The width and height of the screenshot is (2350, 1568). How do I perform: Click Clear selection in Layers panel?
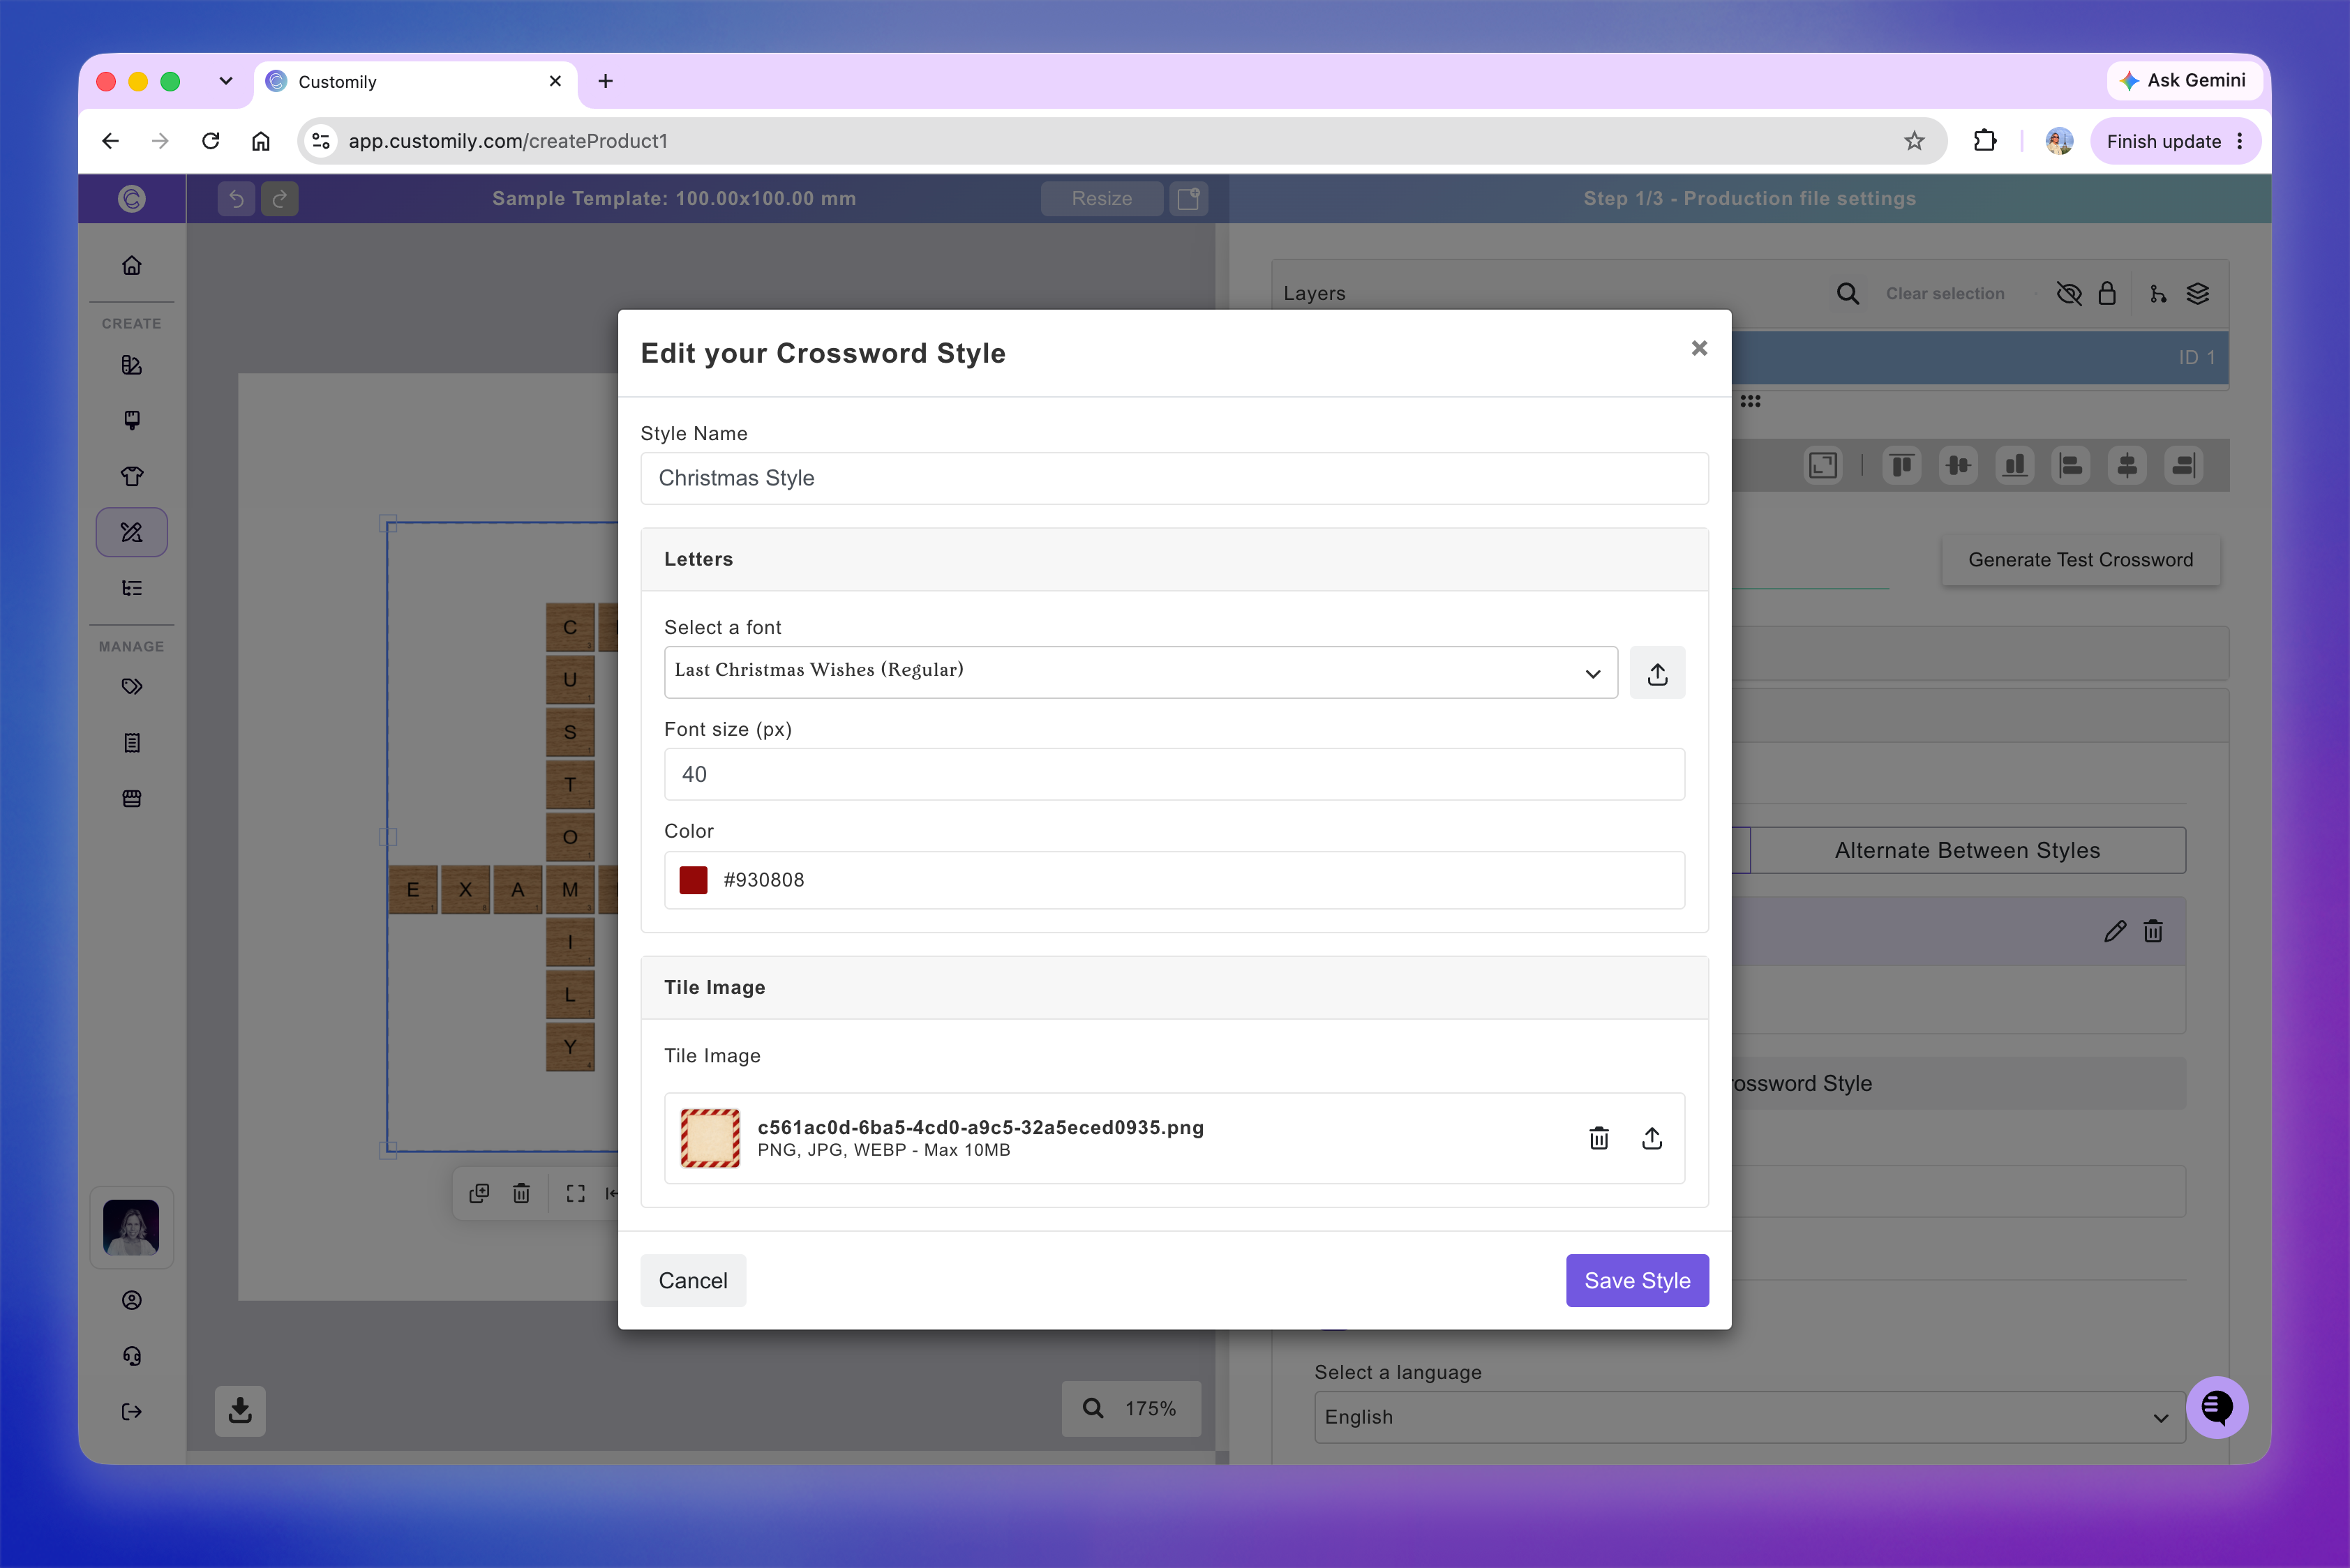point(1945,293)
